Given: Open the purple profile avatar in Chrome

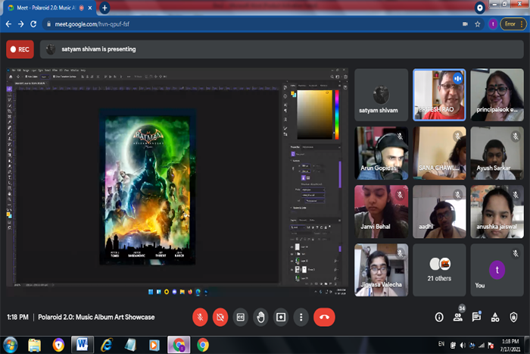Looking at the screenshot, I should [x=493, y=24].
